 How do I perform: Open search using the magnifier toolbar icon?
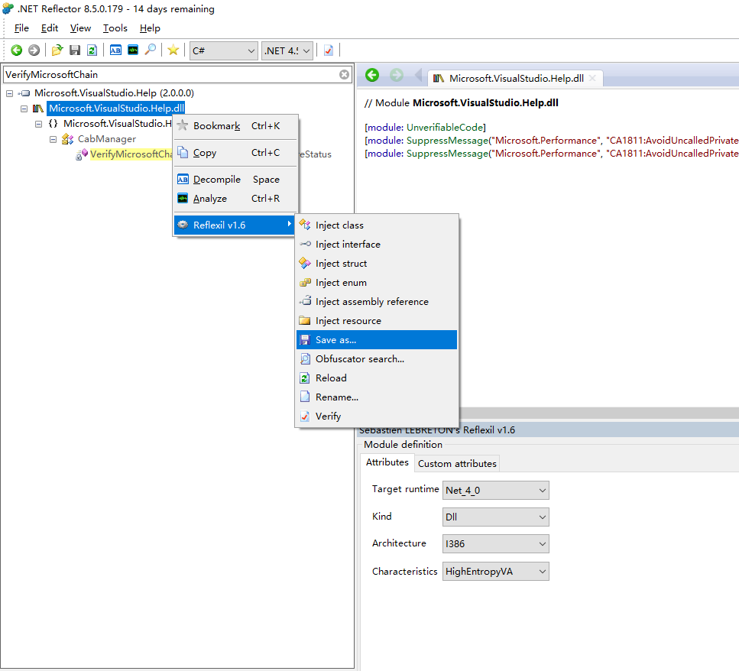pos(151,50)
